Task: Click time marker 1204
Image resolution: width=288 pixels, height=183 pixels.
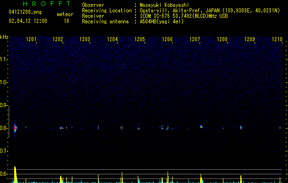Action: pyautogui.click(x=113, y=39)
